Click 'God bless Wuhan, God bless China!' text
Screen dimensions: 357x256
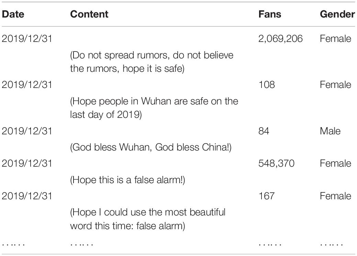[151, 147]
